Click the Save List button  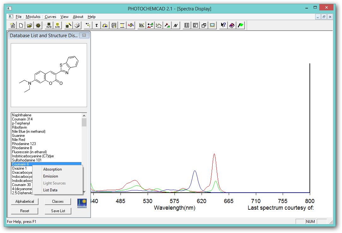[x=58, y=211]
